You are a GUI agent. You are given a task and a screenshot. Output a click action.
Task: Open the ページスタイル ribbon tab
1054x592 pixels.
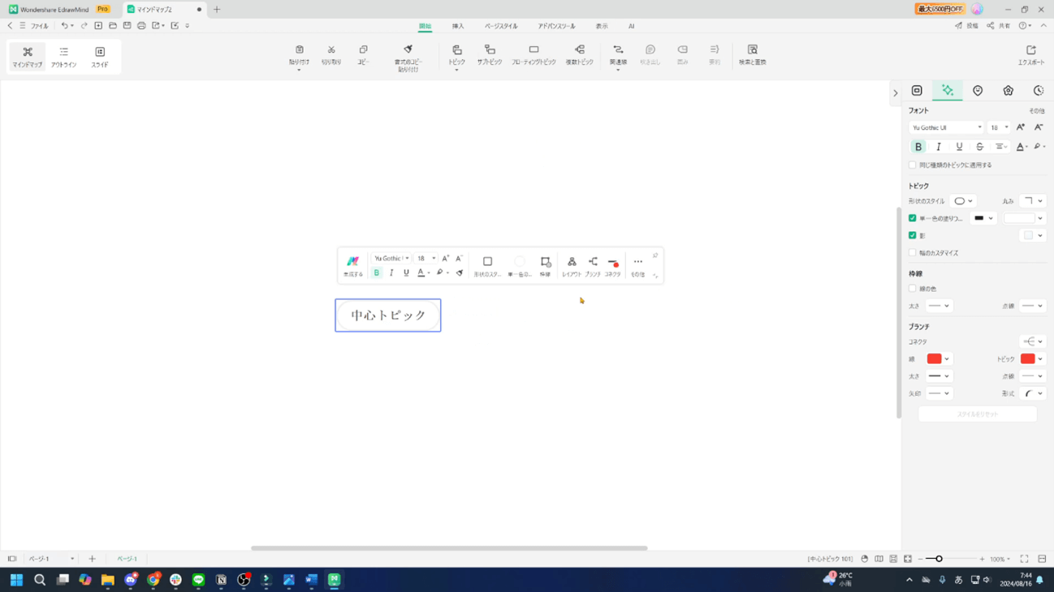point(501,26)
